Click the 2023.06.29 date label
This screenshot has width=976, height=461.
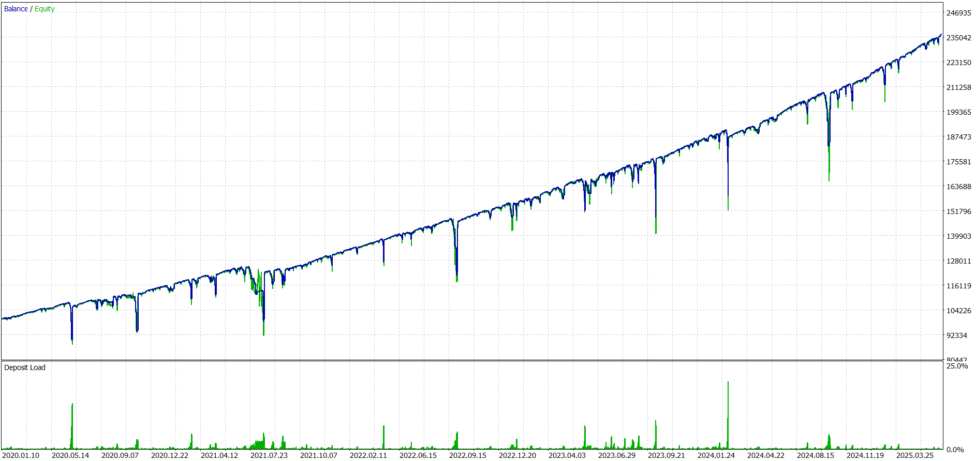click(x=617, y=455)
